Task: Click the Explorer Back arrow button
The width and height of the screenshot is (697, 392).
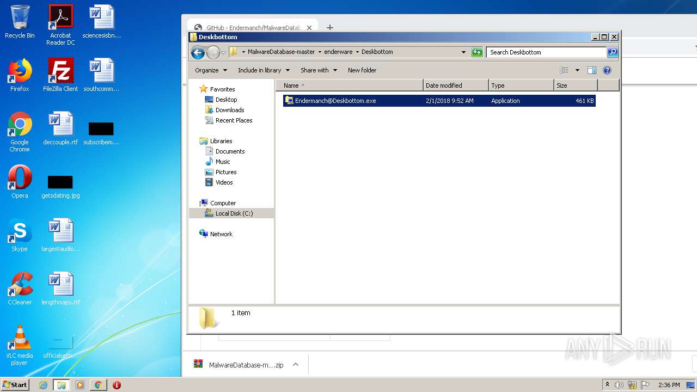Action: coord(198,52)
